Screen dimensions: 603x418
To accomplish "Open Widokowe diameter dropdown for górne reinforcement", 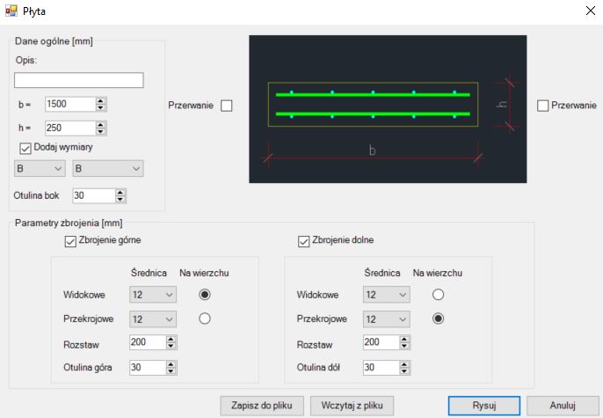I will coord(153,295).
